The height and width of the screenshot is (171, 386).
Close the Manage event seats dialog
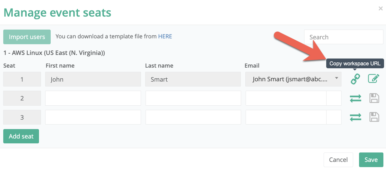pyautogui.click(x=380, y=9)
